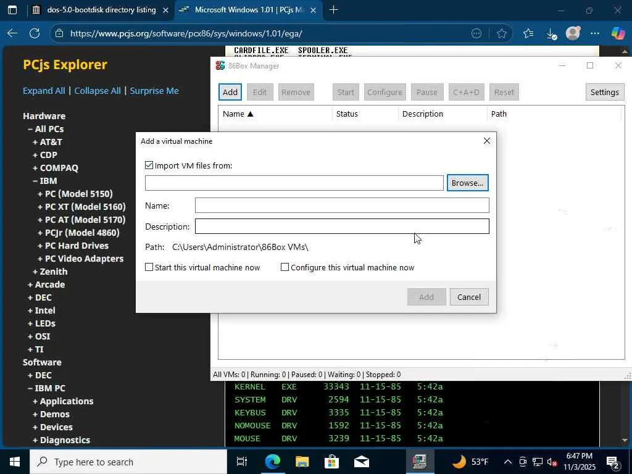Viewport: 632px width, 474px height.
Task: Click Cancel in the Add dialog
Action: [x=469, y=297]
